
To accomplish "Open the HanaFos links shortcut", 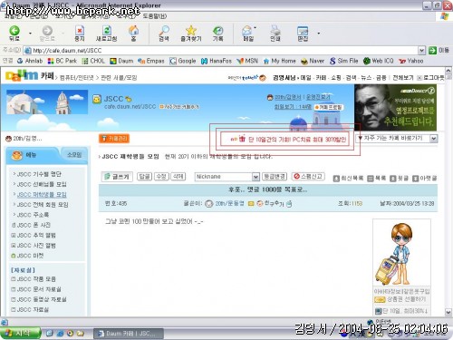I will point(217,61).
